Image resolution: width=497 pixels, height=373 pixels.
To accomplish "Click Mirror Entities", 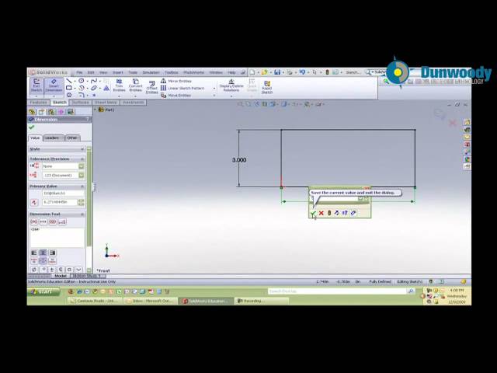I will (176, 81).
